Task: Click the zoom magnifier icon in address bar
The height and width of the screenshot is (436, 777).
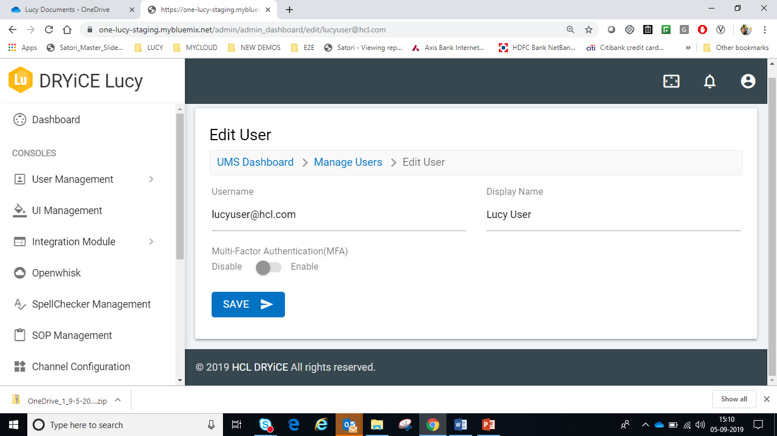Action: (x=571, y=30)
